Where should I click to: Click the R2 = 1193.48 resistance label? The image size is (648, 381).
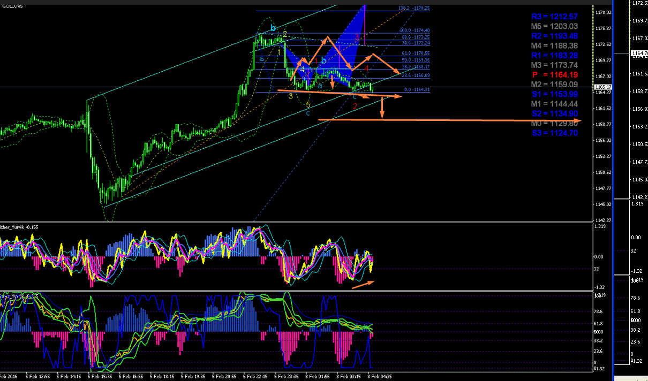pyautogui.click(x=555, y=36)
